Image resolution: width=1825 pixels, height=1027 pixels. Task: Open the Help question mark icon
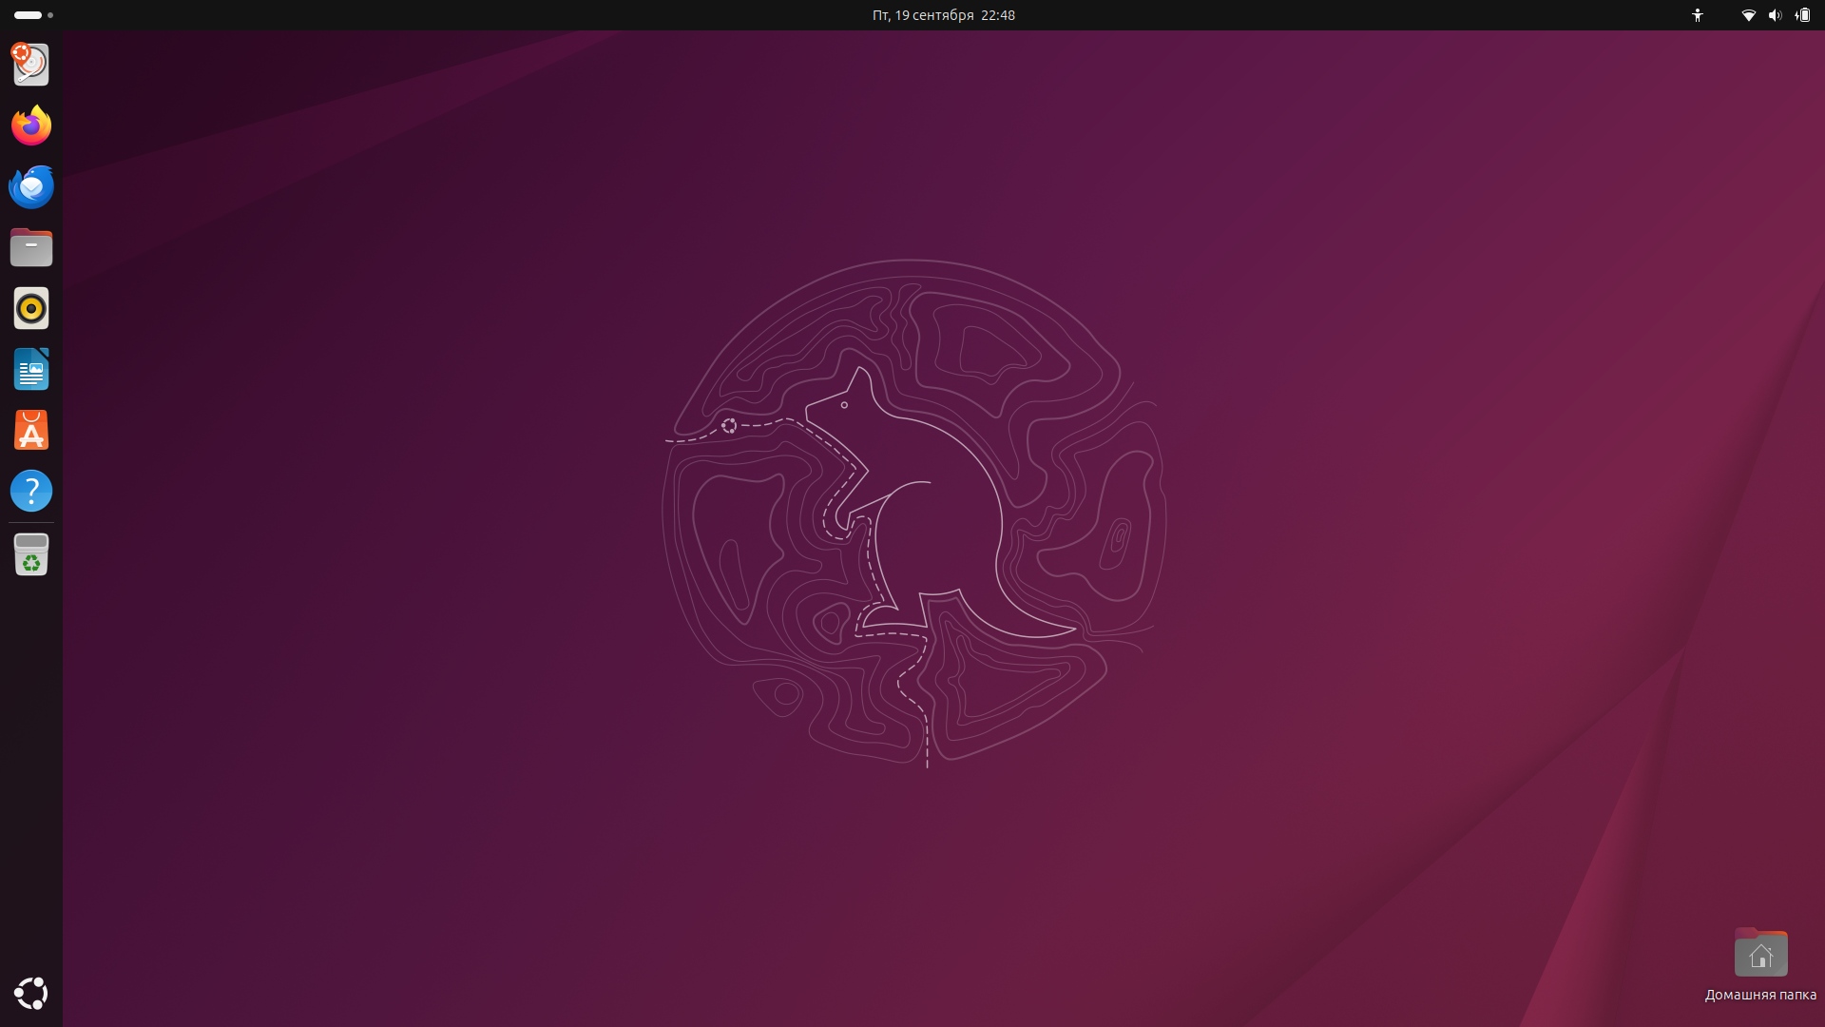click(x=31, y=491)
